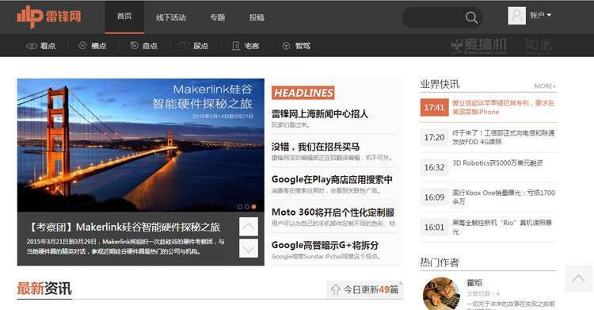Click the 今日更新49篇 button
594x310 pixels.
pos(364,290)
